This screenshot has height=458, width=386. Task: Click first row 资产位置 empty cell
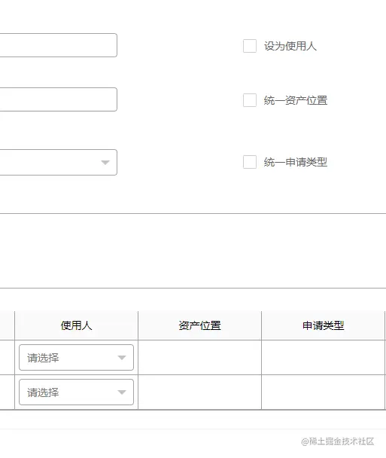point(200,358)
